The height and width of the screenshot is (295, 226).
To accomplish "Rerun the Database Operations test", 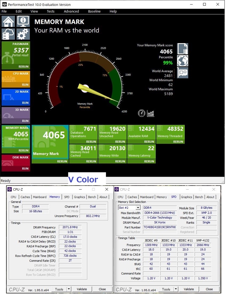I will coord(91,142).
